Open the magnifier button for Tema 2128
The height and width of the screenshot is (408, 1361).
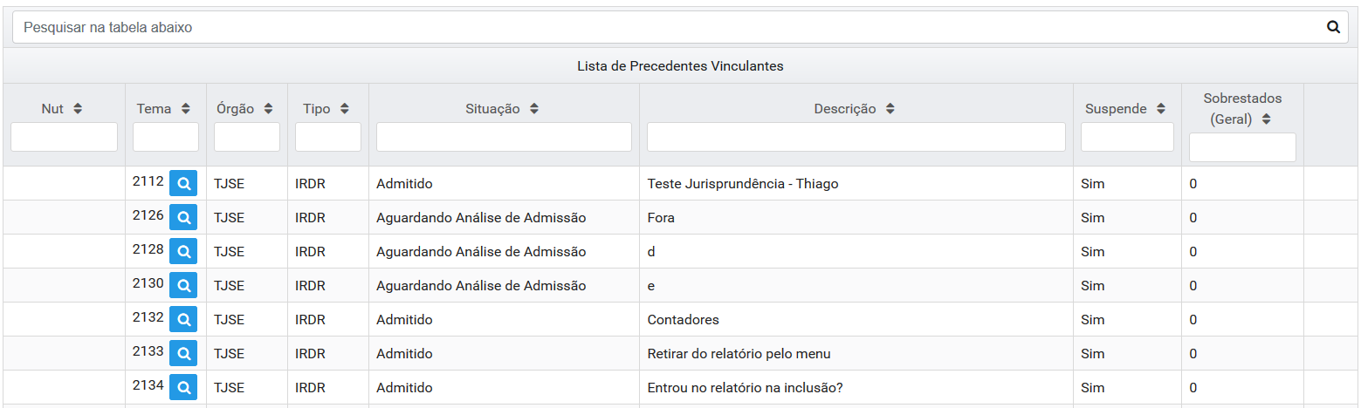click(183, 252)
